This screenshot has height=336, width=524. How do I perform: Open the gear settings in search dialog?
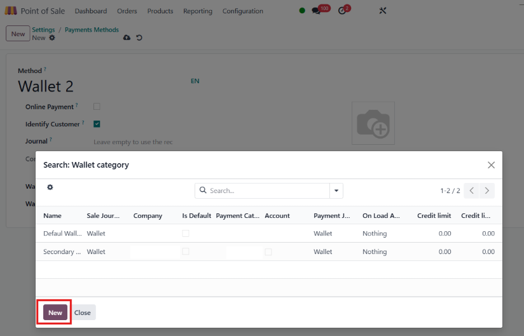point(50,187)
